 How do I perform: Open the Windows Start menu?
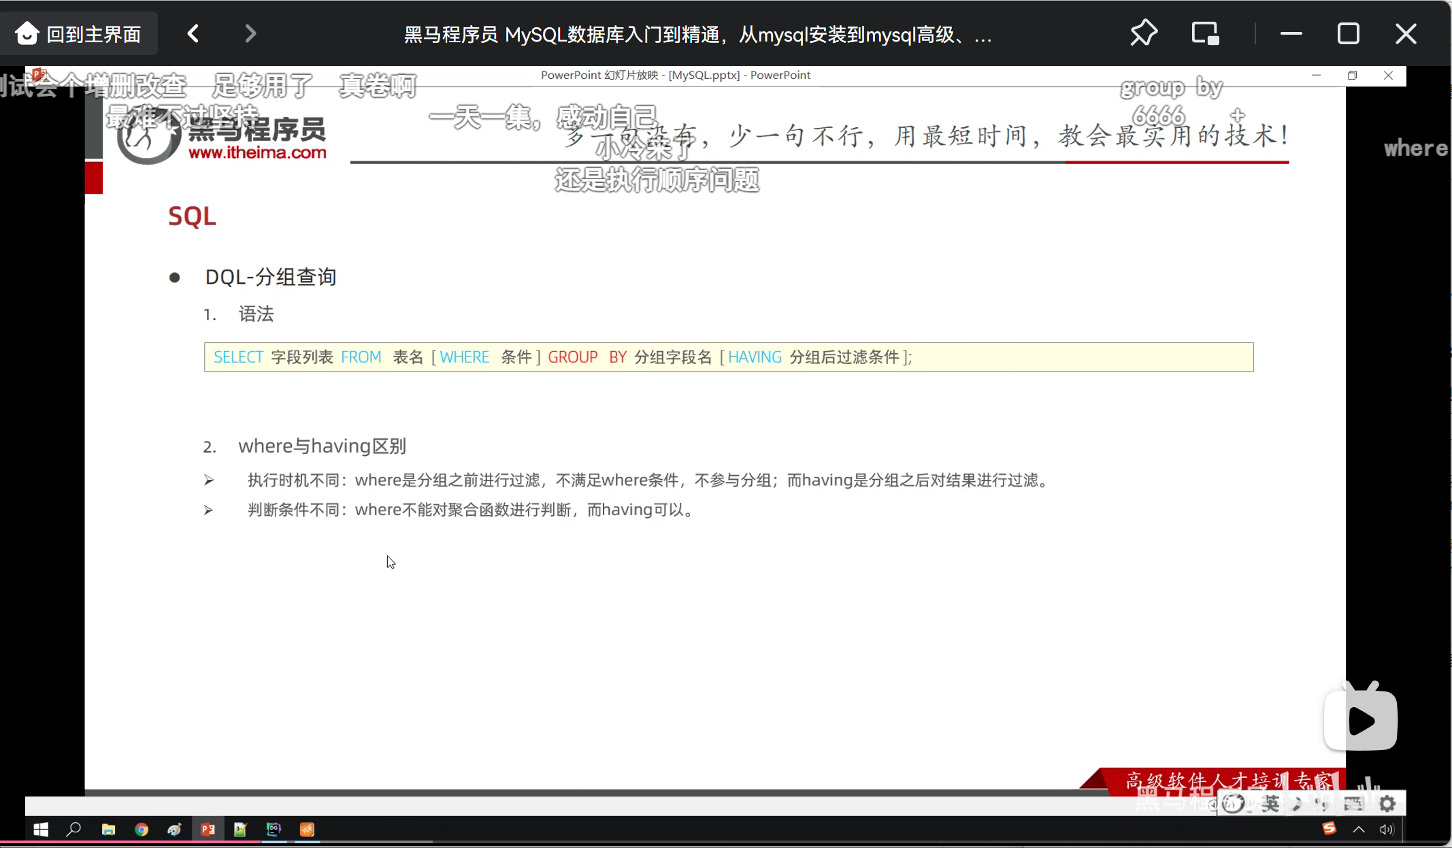tap(41, 829)
